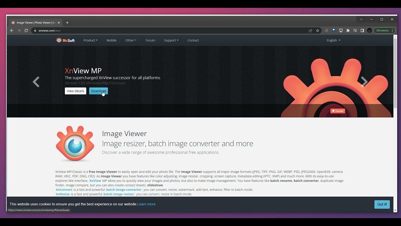Viewport: 401px width, 226px height.
Task: Click the red Donate button
Action: click(338, 111)
